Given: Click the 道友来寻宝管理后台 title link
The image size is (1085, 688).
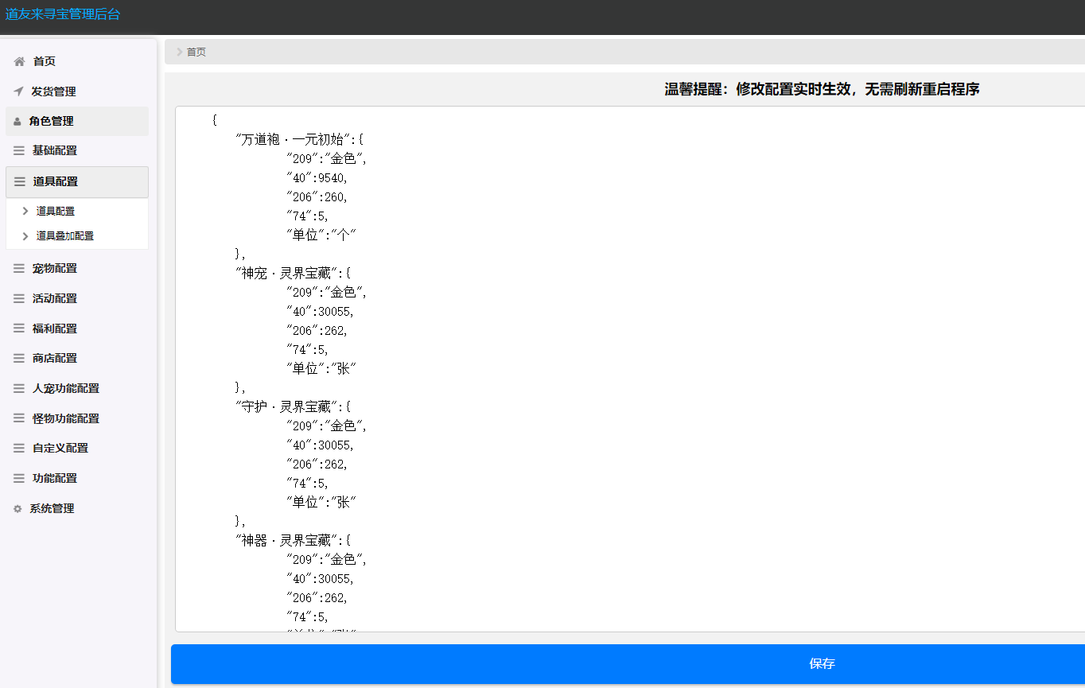Looking at the screenshot, I should pos(63,14).
